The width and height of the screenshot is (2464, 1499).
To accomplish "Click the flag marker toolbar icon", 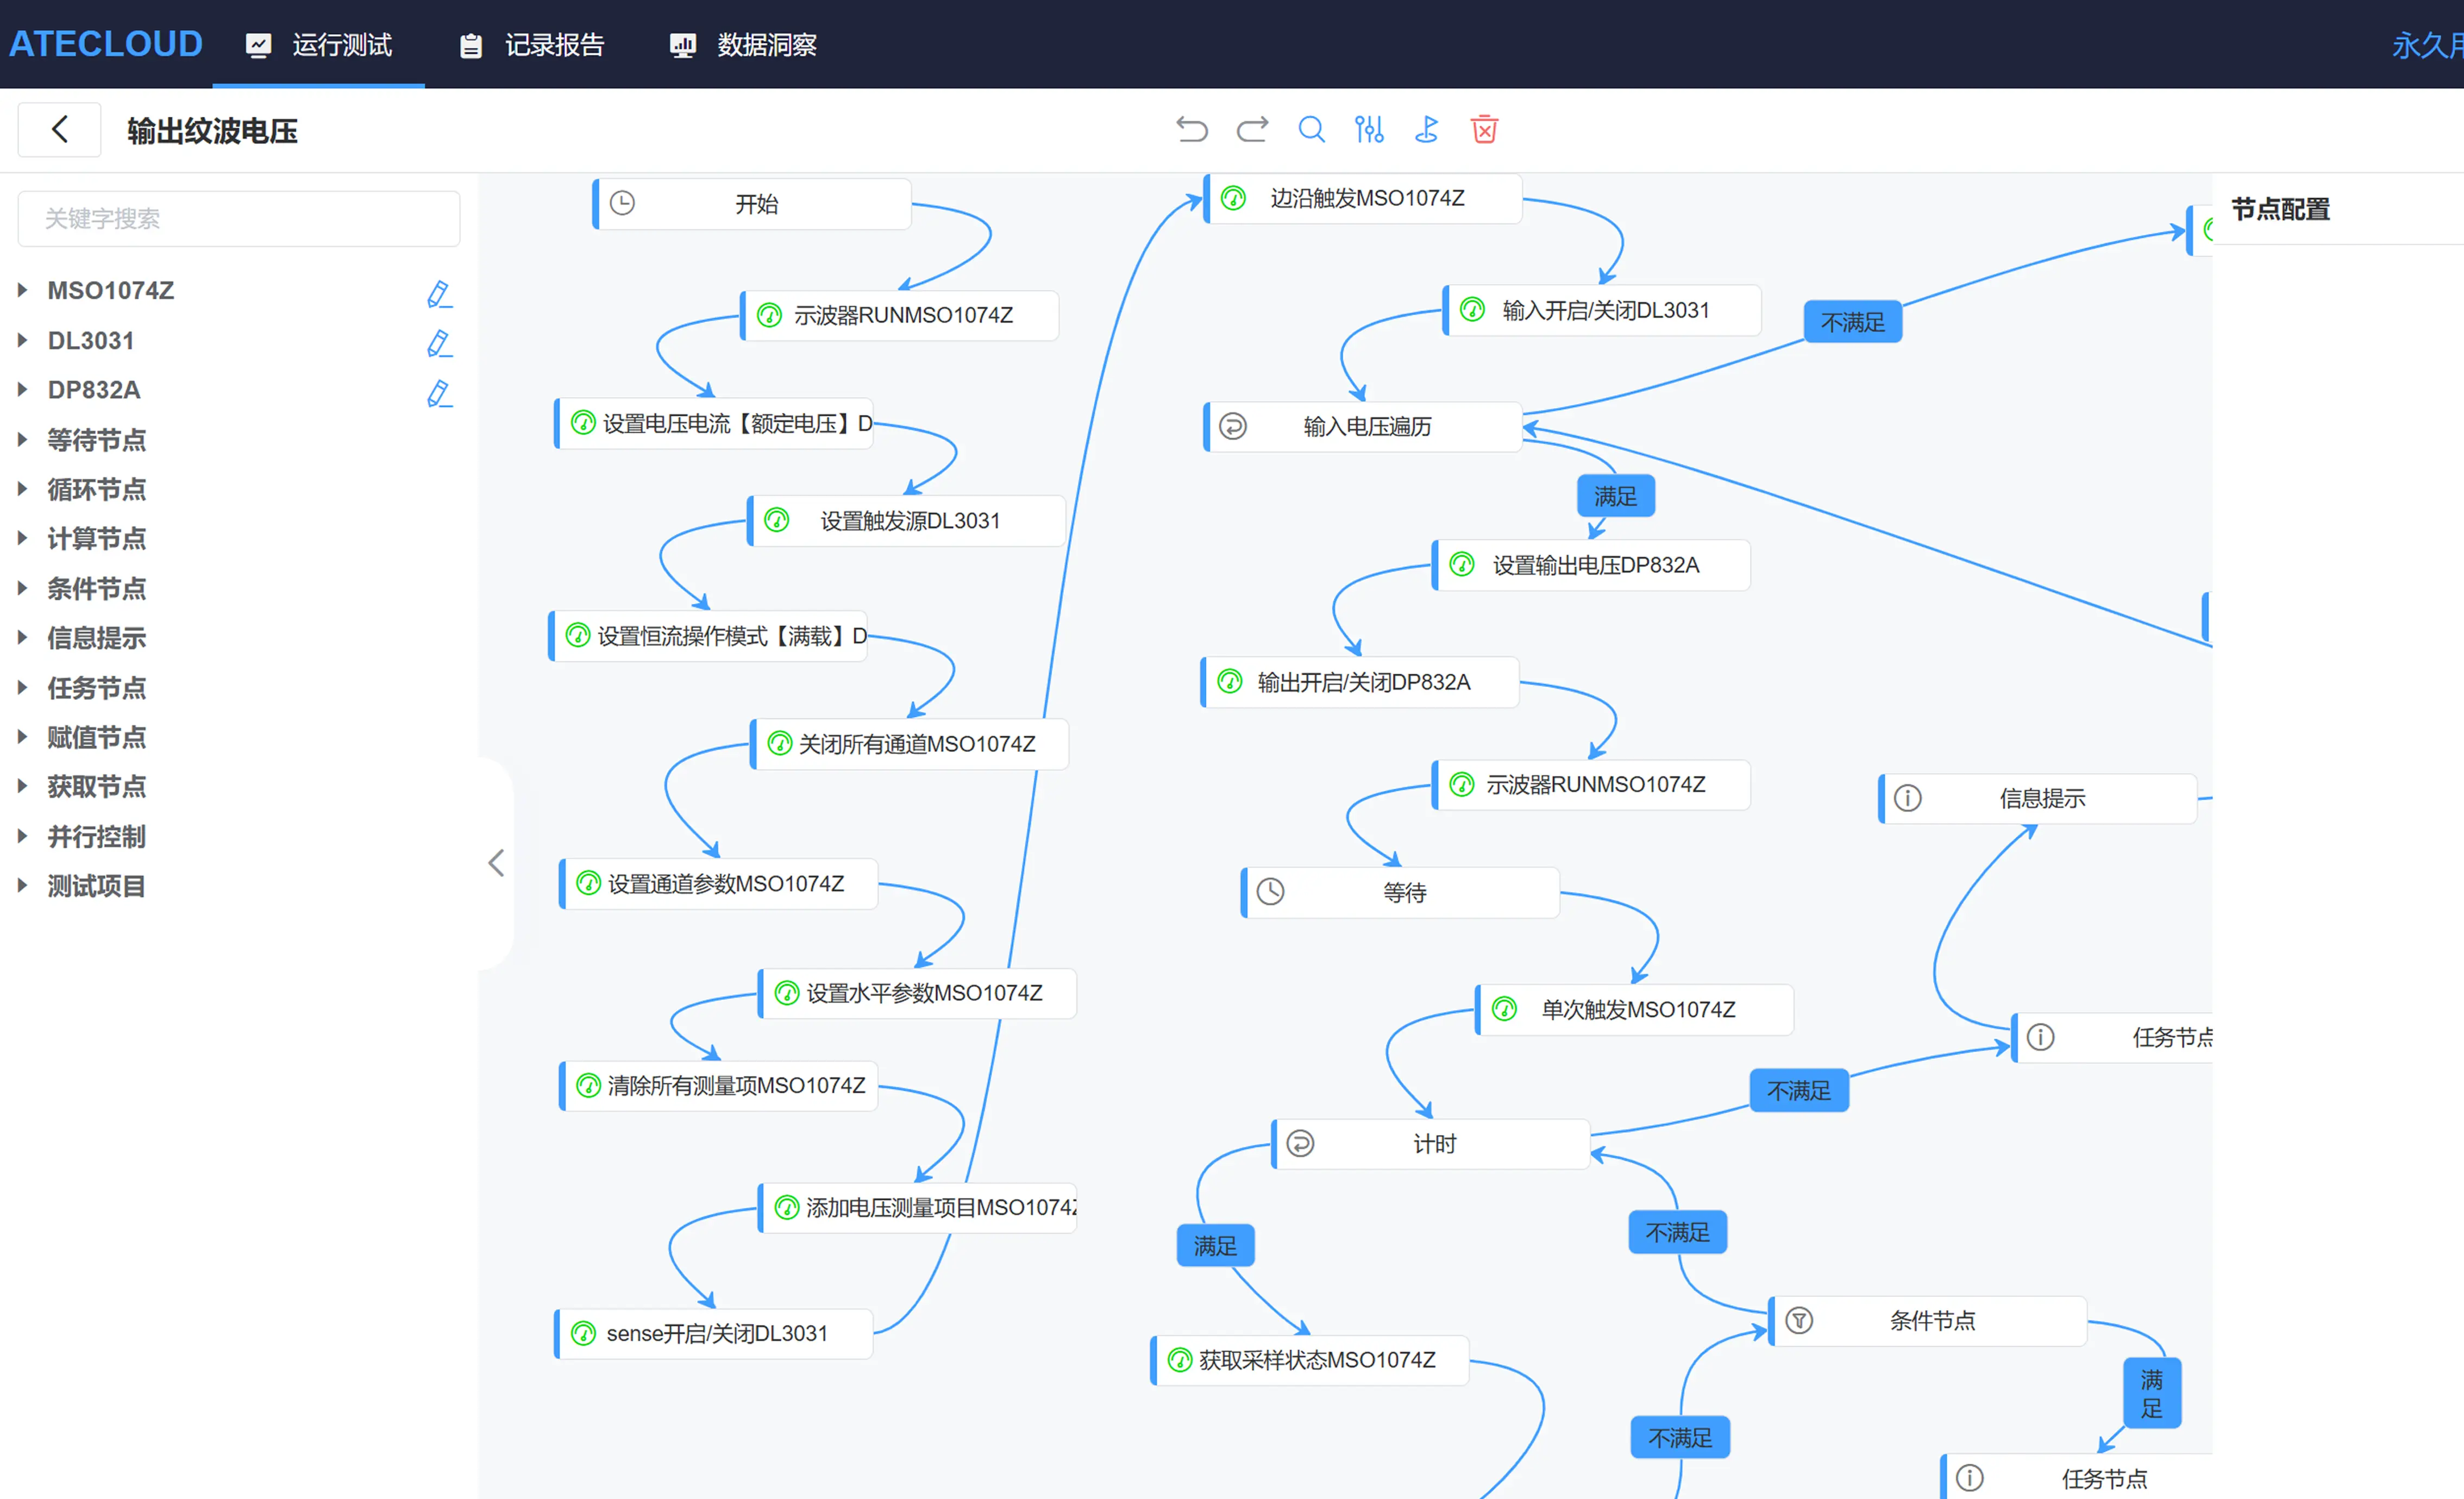I will point(1427,130).
